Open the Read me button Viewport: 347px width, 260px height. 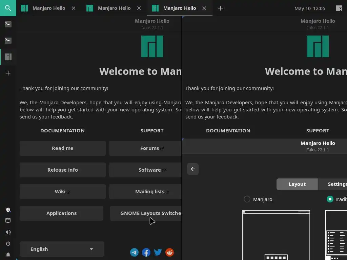pos(63,148)
